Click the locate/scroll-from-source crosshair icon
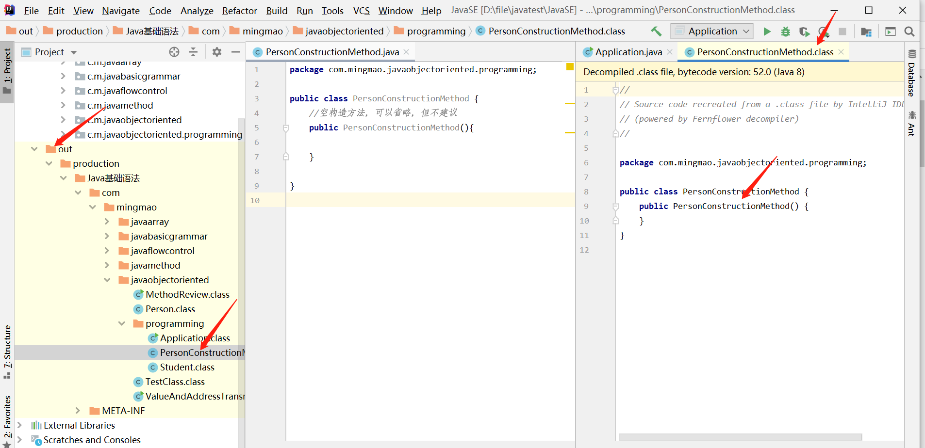 [x=174, y=52]
